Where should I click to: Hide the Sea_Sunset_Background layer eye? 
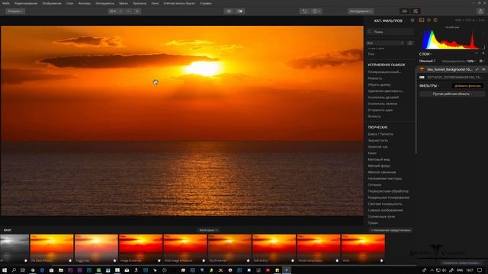(483, 69)
